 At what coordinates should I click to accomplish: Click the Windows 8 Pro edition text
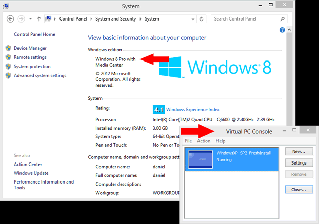tap(115, 62)
